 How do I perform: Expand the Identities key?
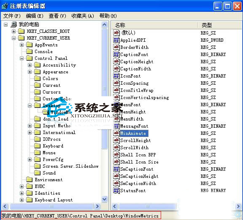point(22,193)
